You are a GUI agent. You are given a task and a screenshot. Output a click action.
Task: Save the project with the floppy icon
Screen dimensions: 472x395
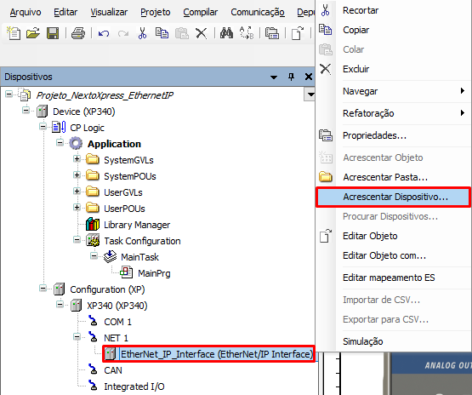click(x=53, y=33)
